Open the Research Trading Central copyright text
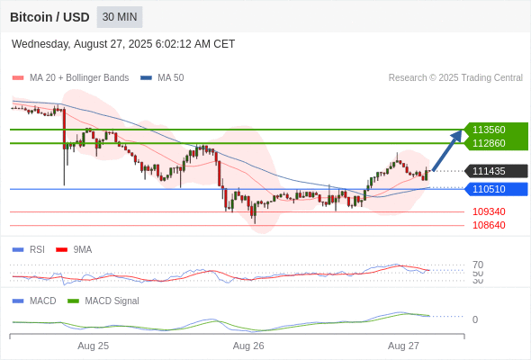531x360 pixels. 455,78
